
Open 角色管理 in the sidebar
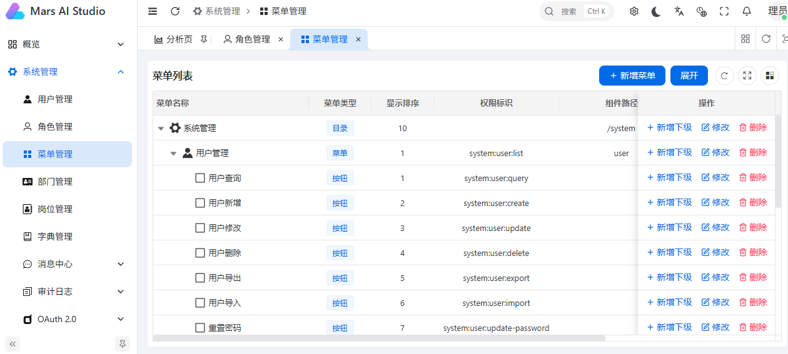(x=68, y=127)
